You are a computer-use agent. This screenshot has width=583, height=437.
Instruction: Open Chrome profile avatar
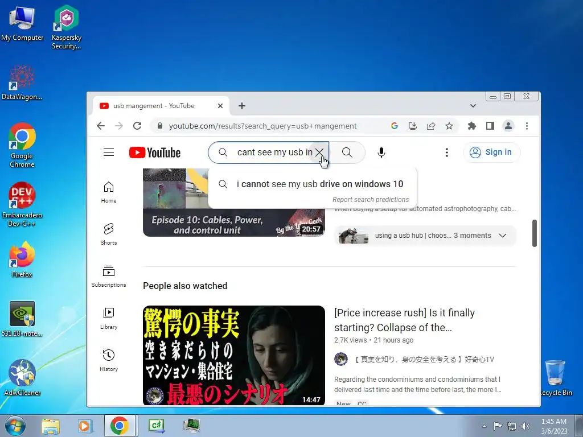pos(508,126)
